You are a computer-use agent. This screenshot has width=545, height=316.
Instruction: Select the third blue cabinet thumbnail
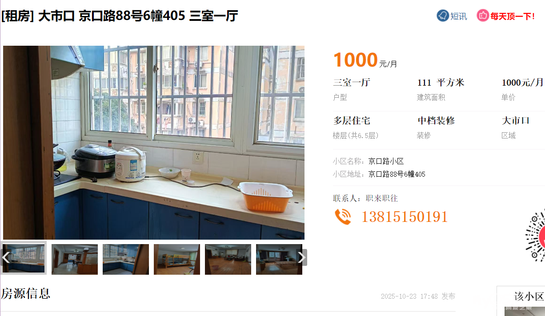[126, 259]
